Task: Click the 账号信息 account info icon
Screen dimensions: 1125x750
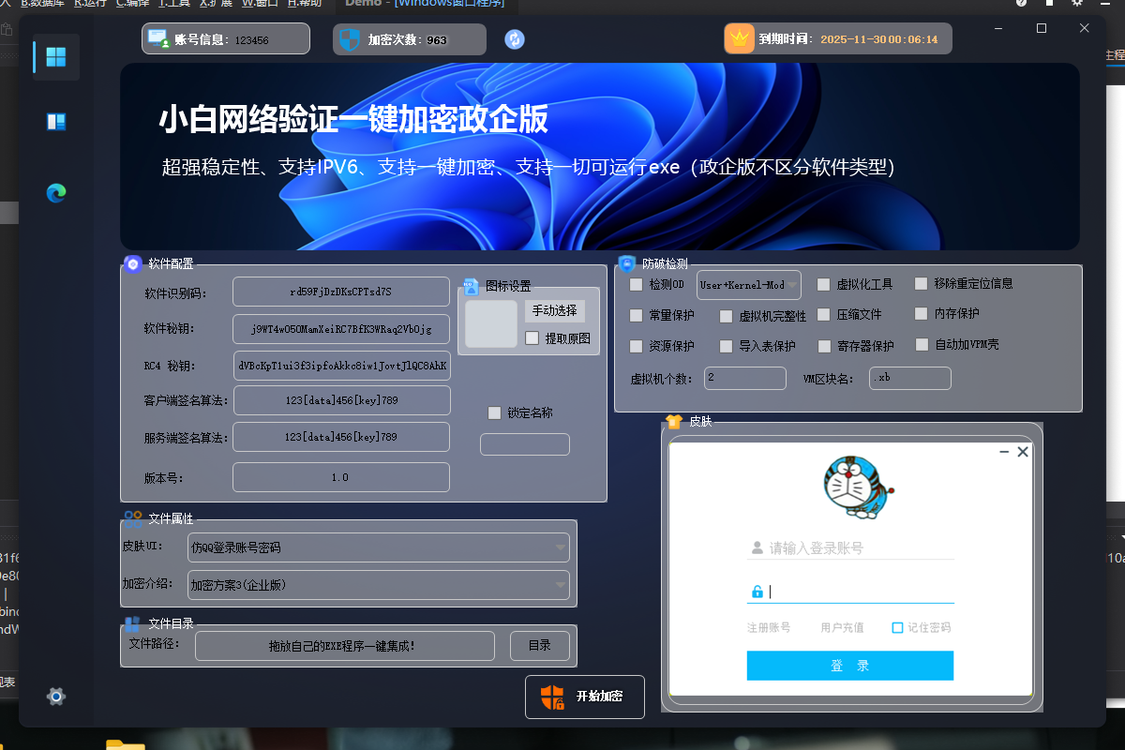Action: 156,38
